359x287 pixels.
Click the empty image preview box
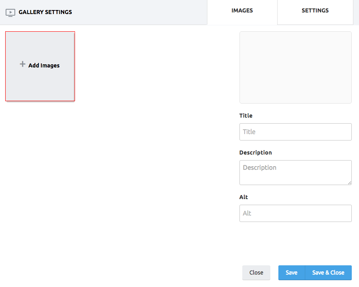point(295,67)
